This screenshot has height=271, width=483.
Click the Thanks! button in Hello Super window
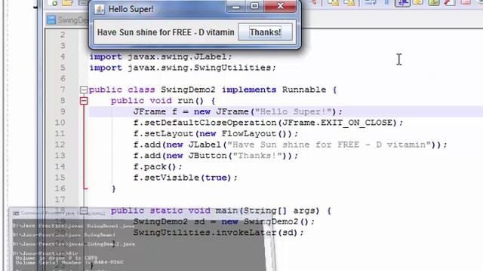[265, 32]
